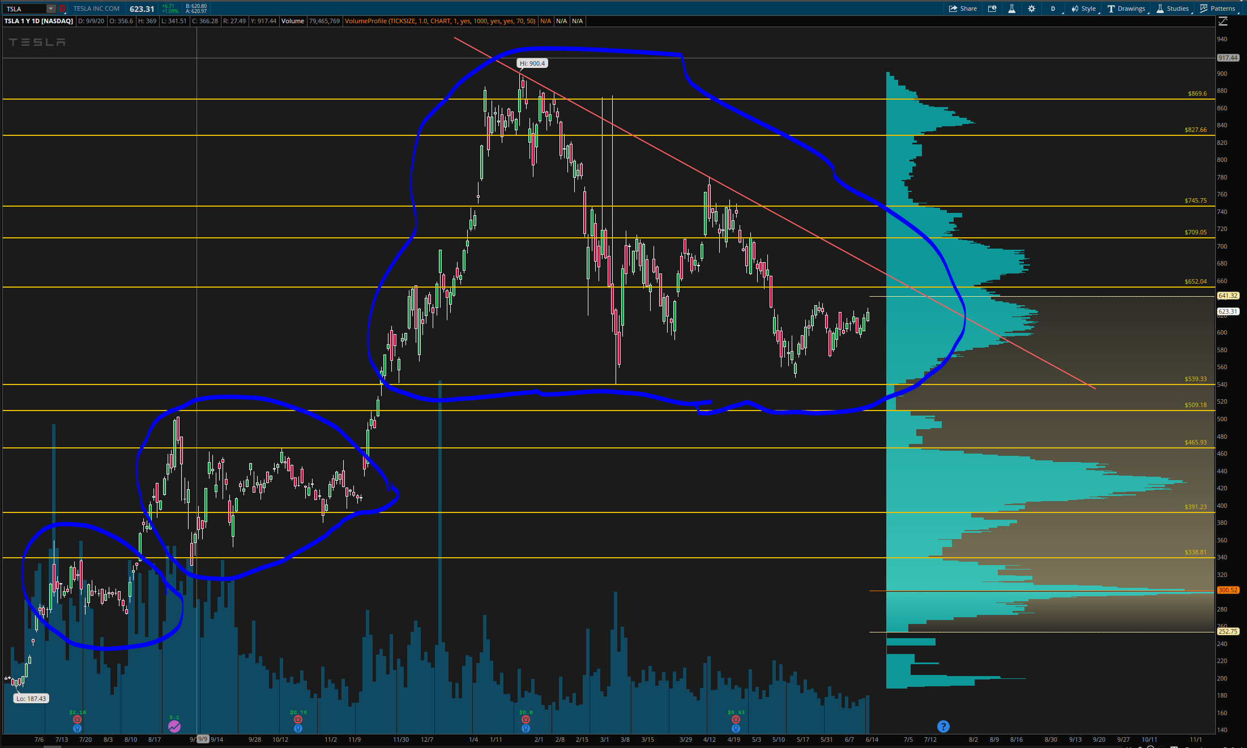The image size is (1247, 748).
Task: Open the TSLA symbol dropdown arrow
Action: click(x=50, y=8)
